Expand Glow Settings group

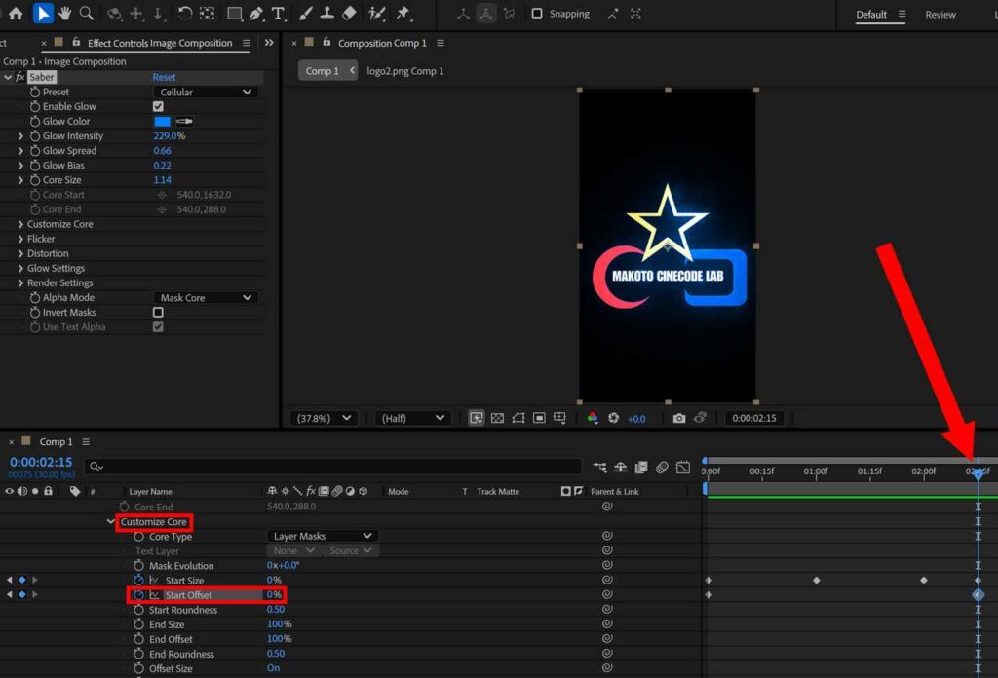(20, 268)
